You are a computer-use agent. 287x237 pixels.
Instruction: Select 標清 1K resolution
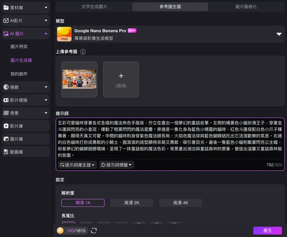pyautogui.click(x=83, y=203)
